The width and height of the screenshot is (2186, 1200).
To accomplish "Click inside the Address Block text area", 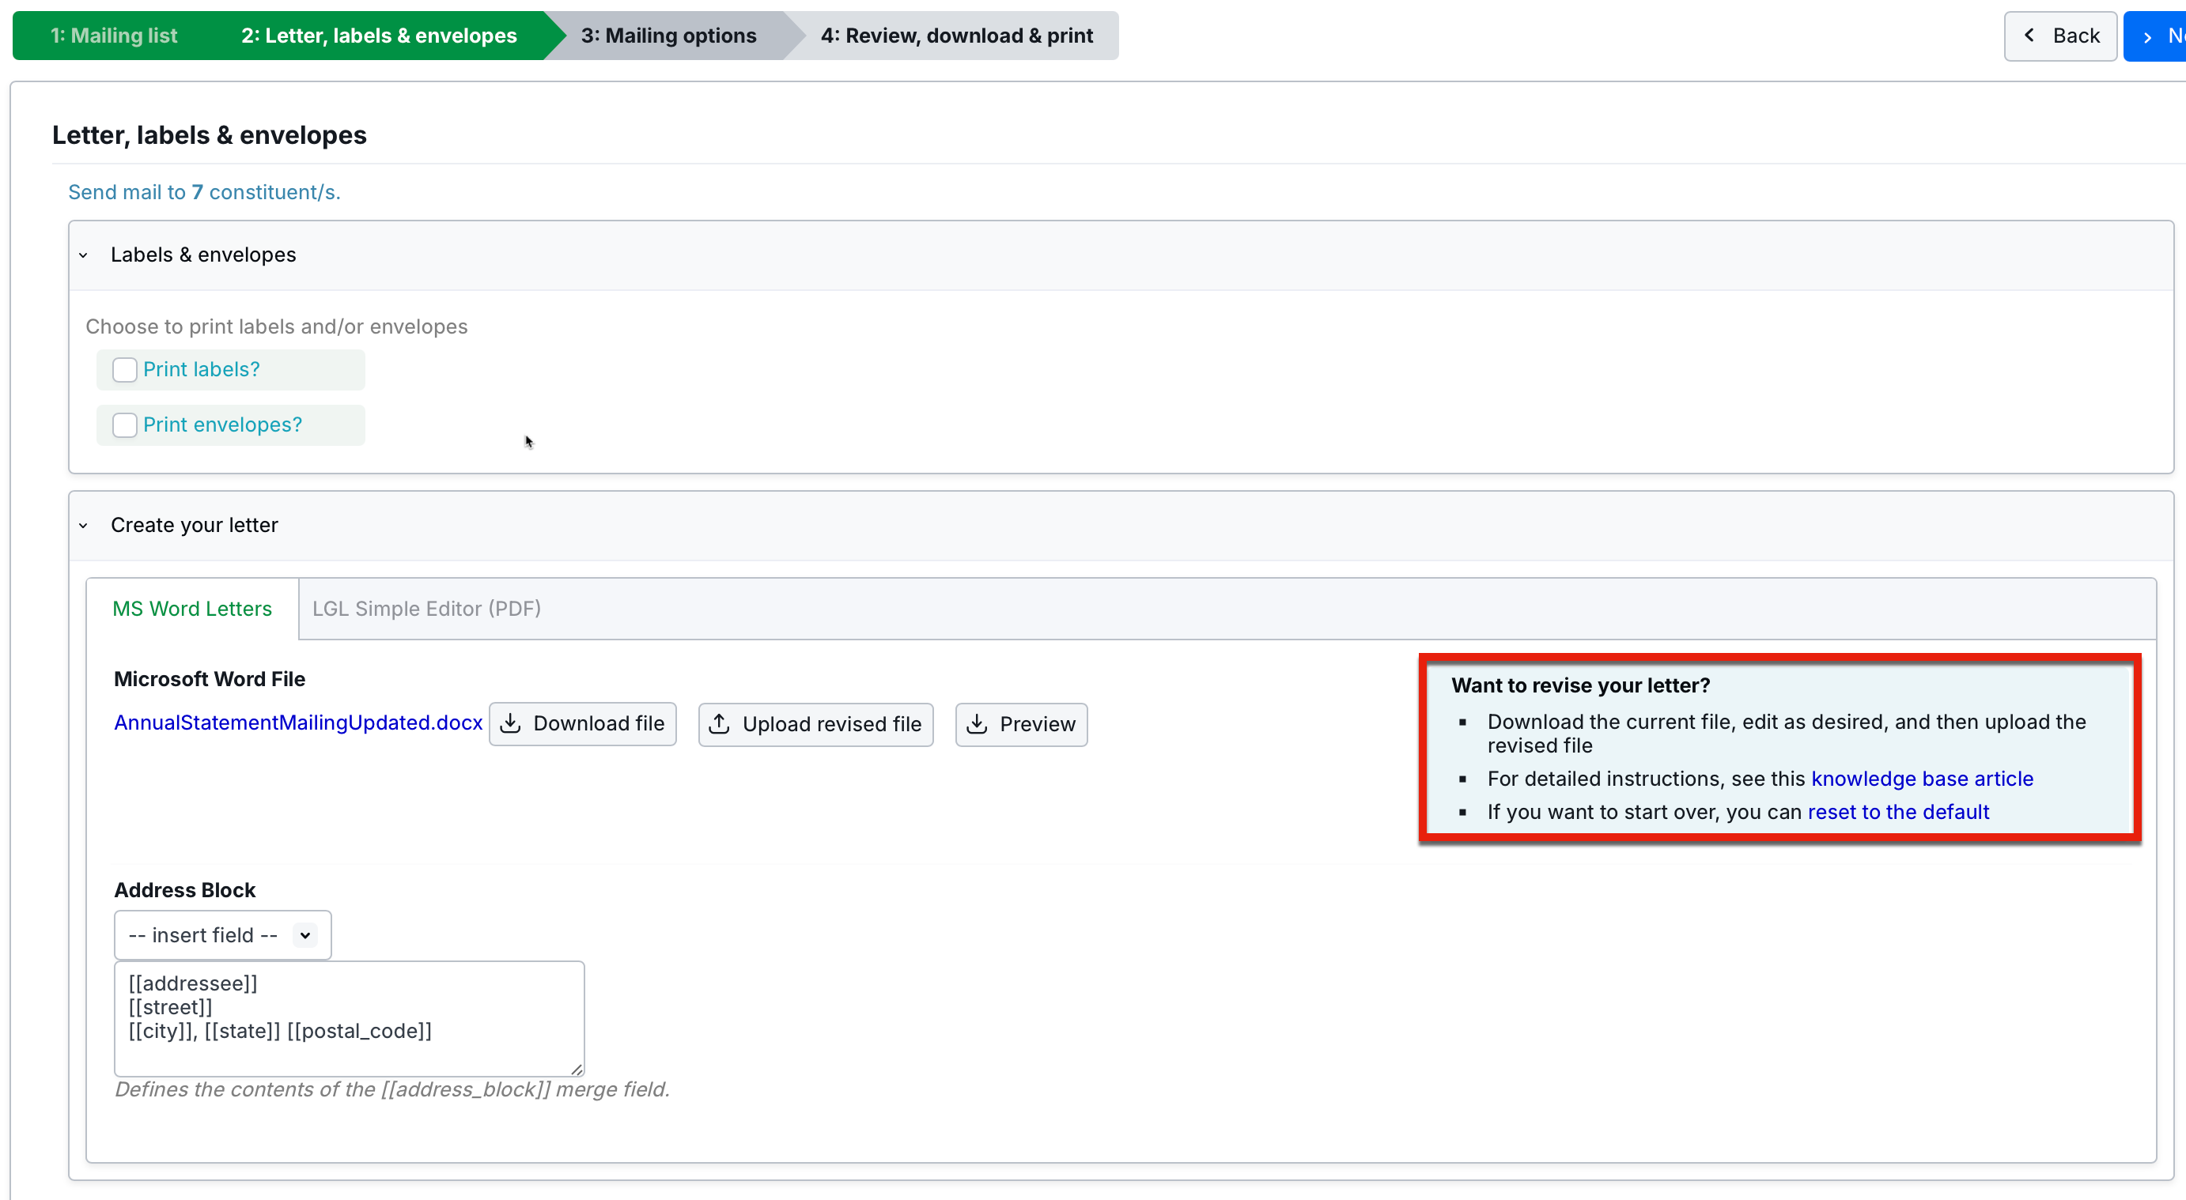I will point(349,1017).
